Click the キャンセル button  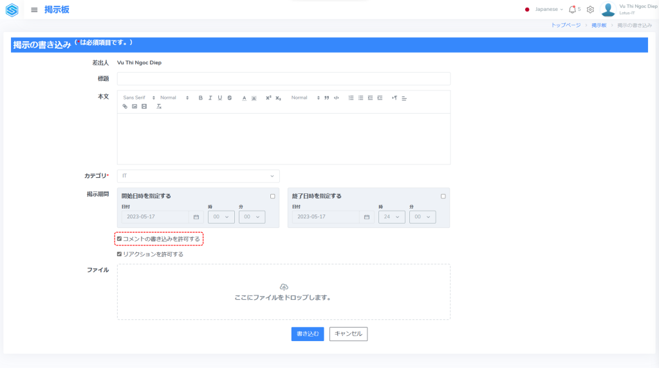(x=348, y=334)
